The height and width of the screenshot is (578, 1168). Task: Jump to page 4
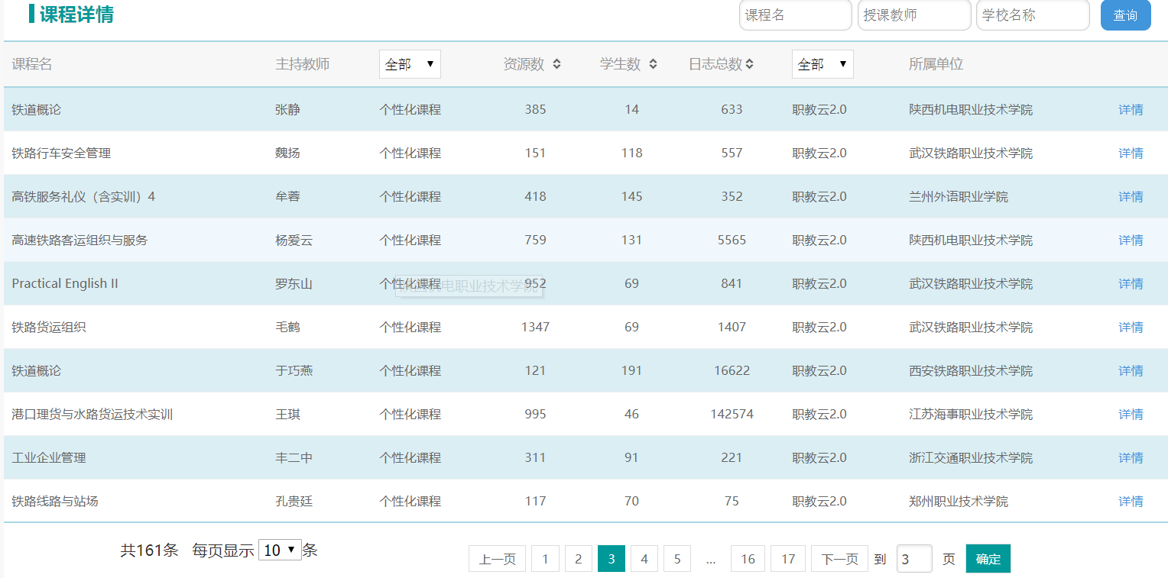(x=644, y=559)
